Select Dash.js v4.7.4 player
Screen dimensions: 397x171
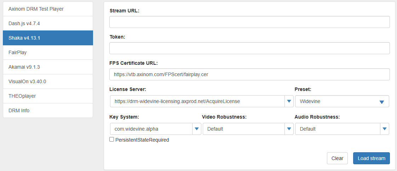point(27,23)
